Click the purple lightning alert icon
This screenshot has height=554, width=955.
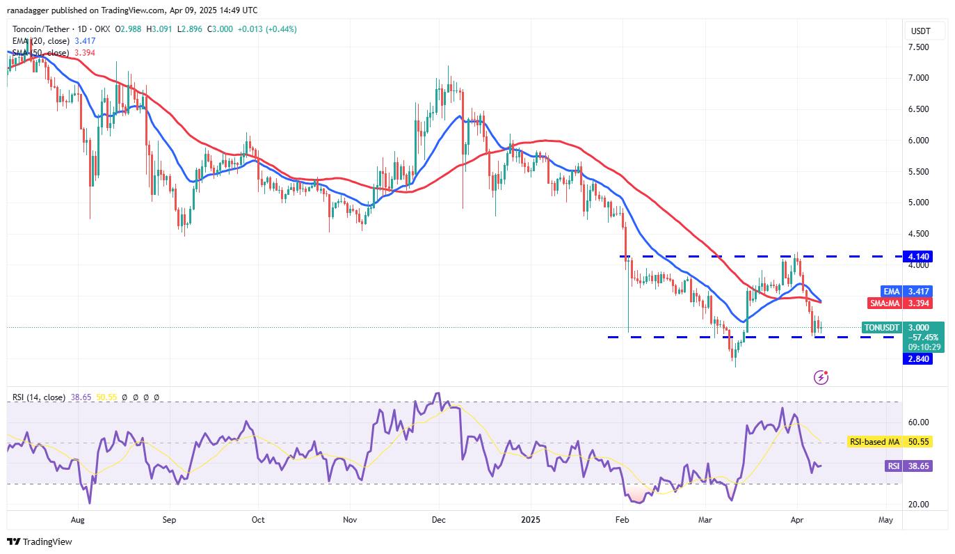821,377
